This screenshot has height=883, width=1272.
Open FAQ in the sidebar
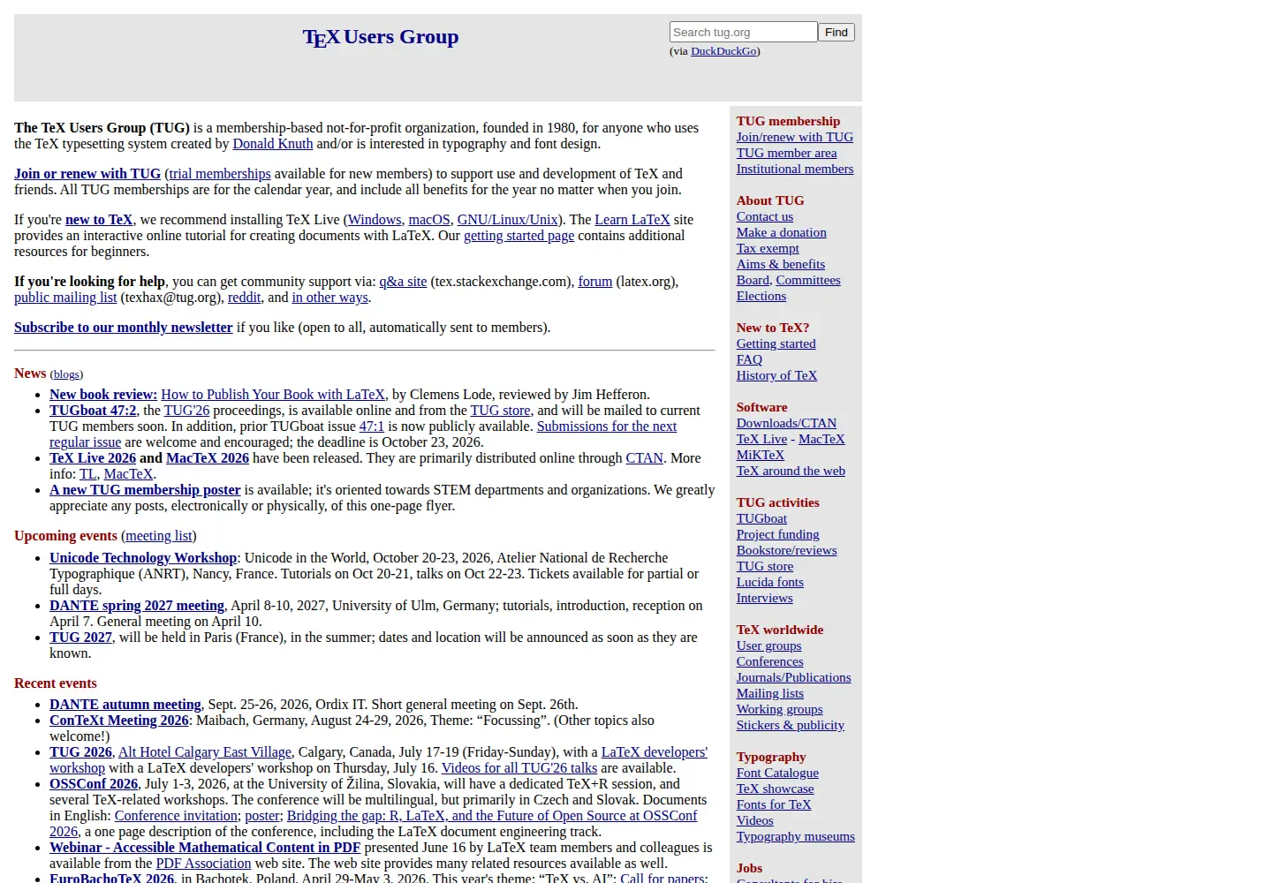pyautogui.click(x=749, y=359)
